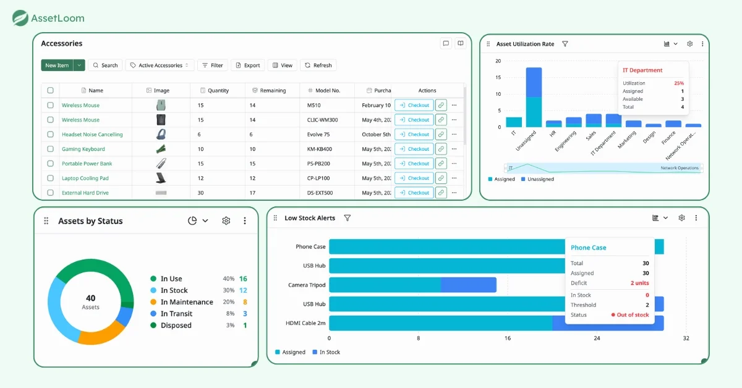Open chart type dropdown in Asset Utilization Rate
The width and height of the screenshot is (742, 388).
pyautogui.click(x=671, y=44)
